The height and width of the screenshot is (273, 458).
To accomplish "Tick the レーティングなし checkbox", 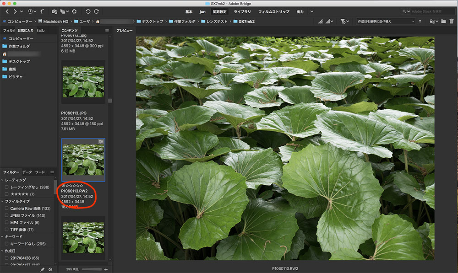I will coord(6,187).
